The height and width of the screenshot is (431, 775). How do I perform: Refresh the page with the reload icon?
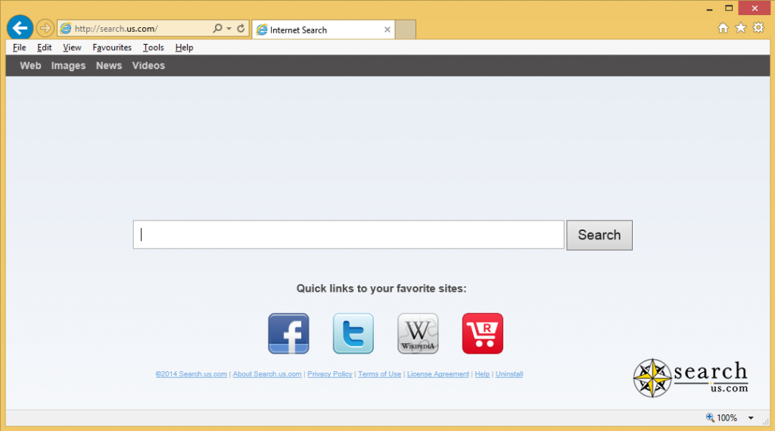click(241, 28)
